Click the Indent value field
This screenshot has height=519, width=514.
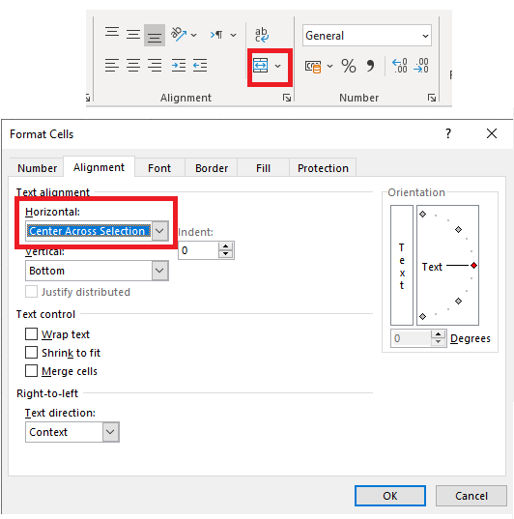click(x=198, y=250)
